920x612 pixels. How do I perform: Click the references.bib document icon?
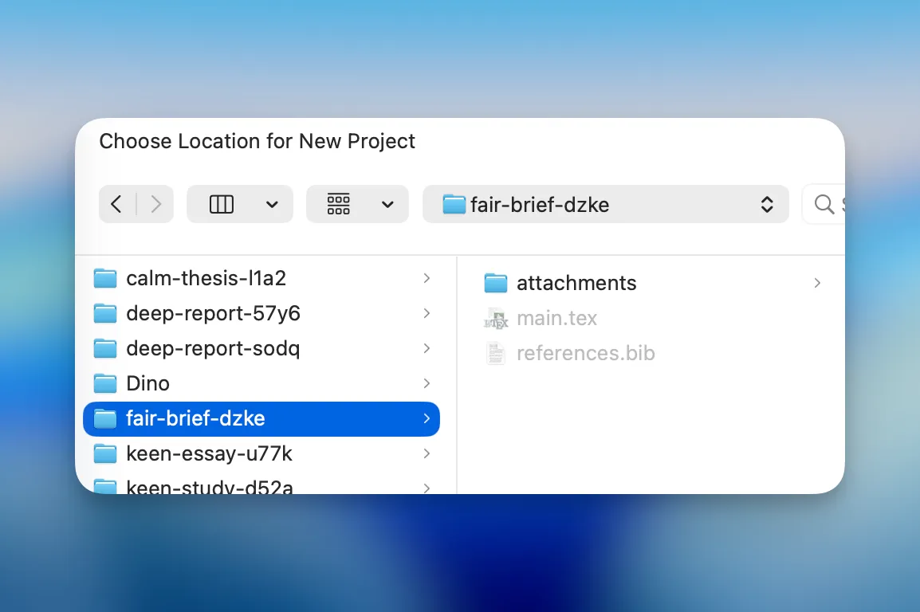496,353
